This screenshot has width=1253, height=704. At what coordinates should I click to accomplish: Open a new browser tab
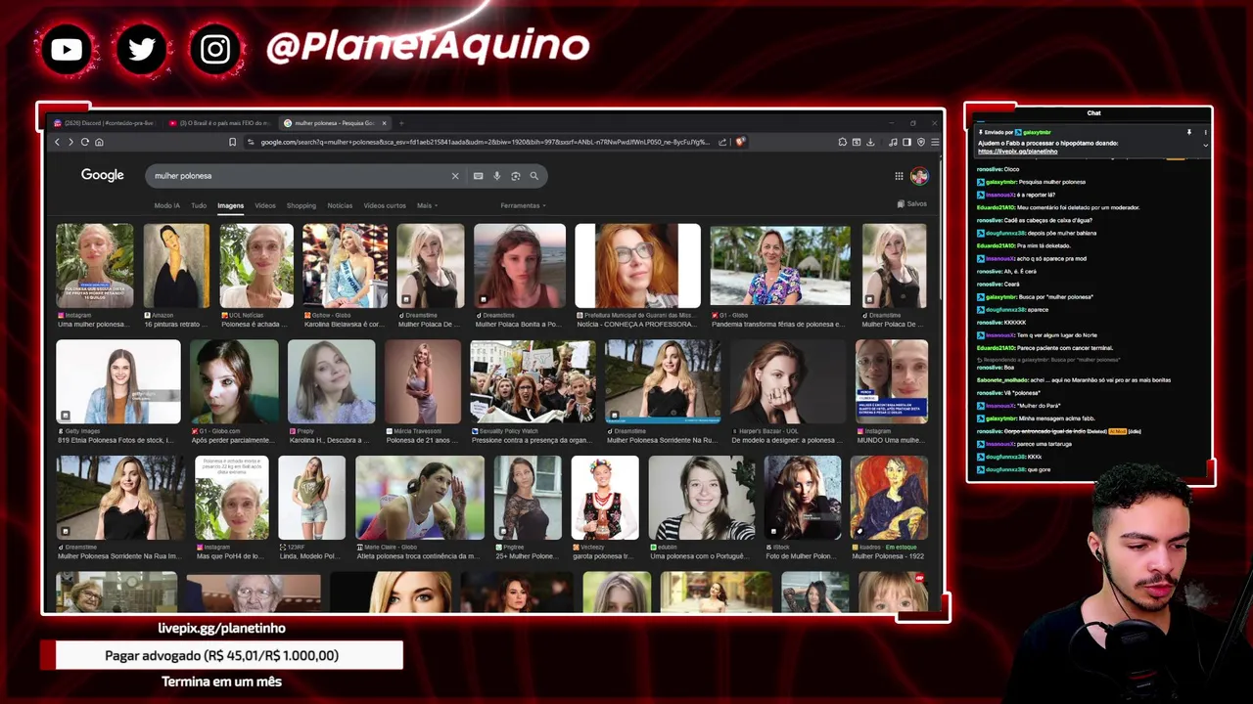click(401, 123)
